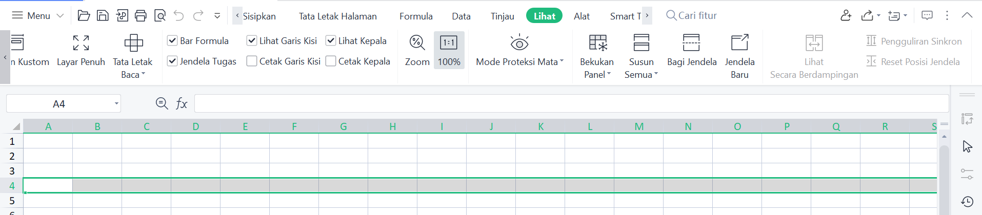This screenshot has width=982, height=215.
Task: Click the print icon in toolbar
Action: [x=141, y=16]
